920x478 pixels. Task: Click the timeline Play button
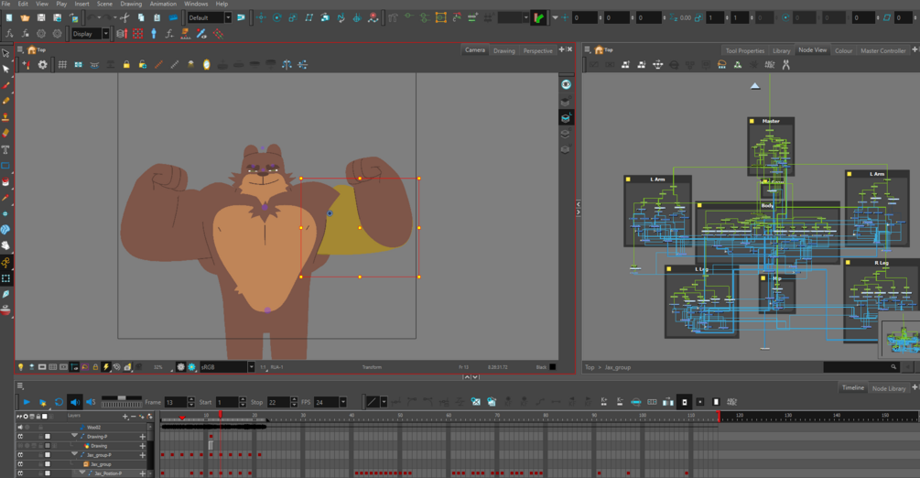click(x=27, y=402)
